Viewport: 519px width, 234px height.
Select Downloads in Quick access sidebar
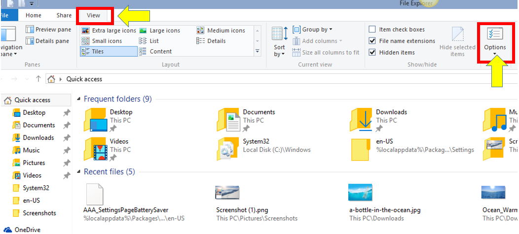click(33, 137)
